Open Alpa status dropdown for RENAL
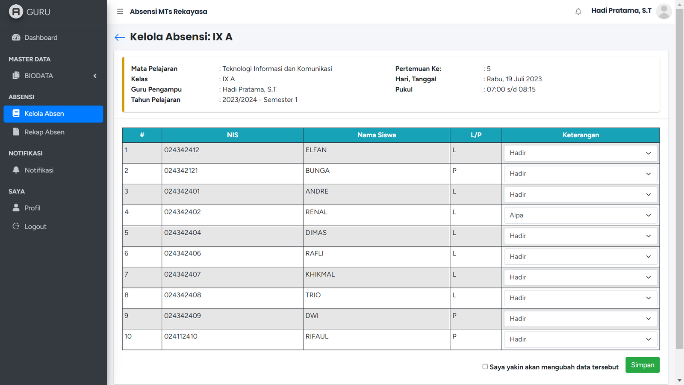684x385 pixels. [x=580, y=215]
